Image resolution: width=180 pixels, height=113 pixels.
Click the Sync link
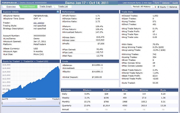[157, 3]
